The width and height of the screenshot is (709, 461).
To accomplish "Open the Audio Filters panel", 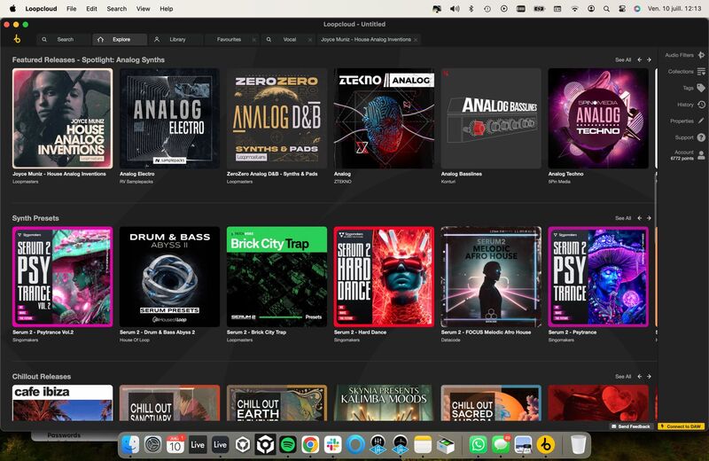I will [x=684, y=55].
